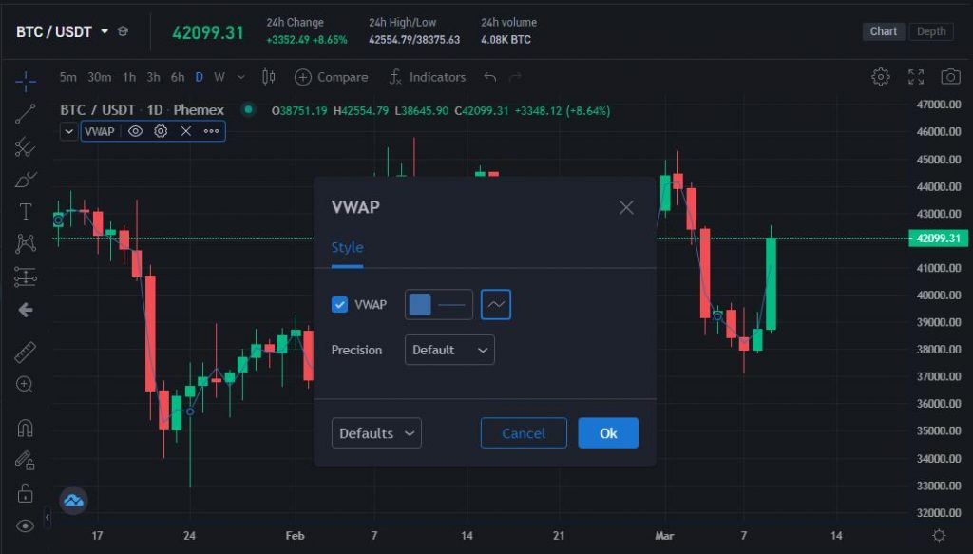Select the crosshair cursor tool
973x554 pixels.
(25, 81)
